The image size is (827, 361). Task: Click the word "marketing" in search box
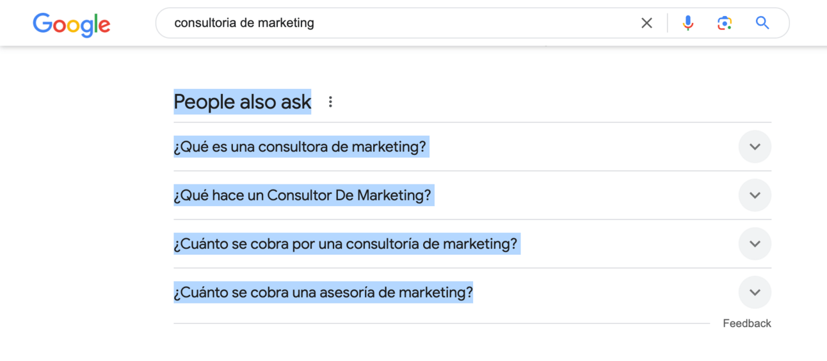coord(286,23)
